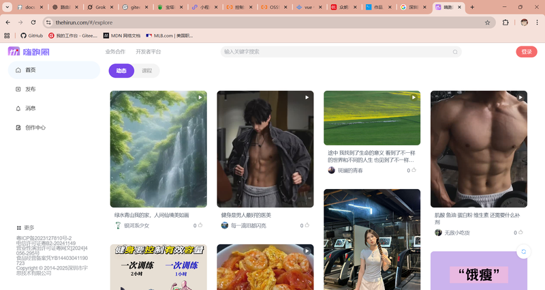Click the 途中 我找到了生命的意义 description text
The height and width of the screenshot is (290, 545).
click(371, 156)
